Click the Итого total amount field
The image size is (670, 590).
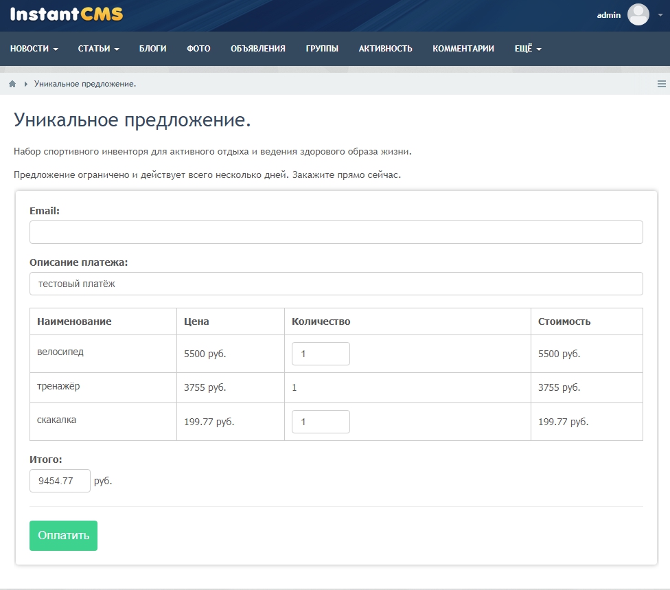click(x=60, y=481)
